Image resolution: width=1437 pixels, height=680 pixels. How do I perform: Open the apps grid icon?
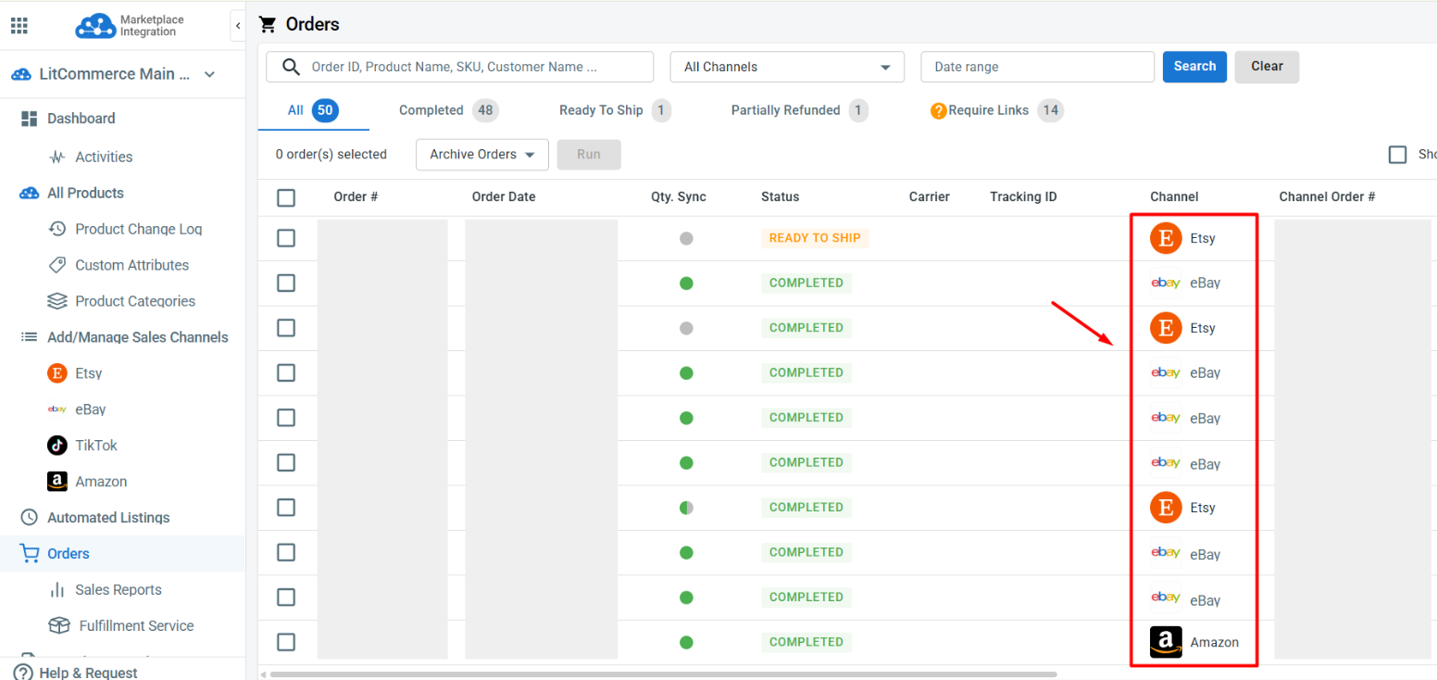(x=19, y=25)
